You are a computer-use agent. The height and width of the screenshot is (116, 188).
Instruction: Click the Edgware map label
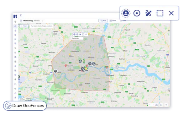pyautogui.click(x=55, y=31)
